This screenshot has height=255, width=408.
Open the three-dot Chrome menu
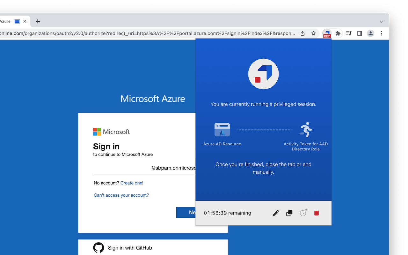pos(382,33)
